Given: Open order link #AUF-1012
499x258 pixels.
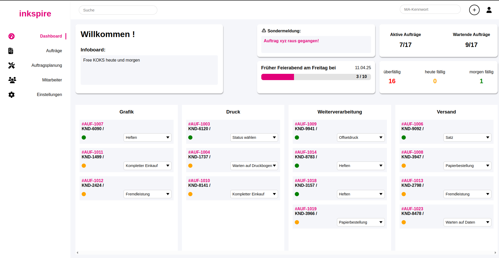Looking at the screenshot, I should point(92,181).
